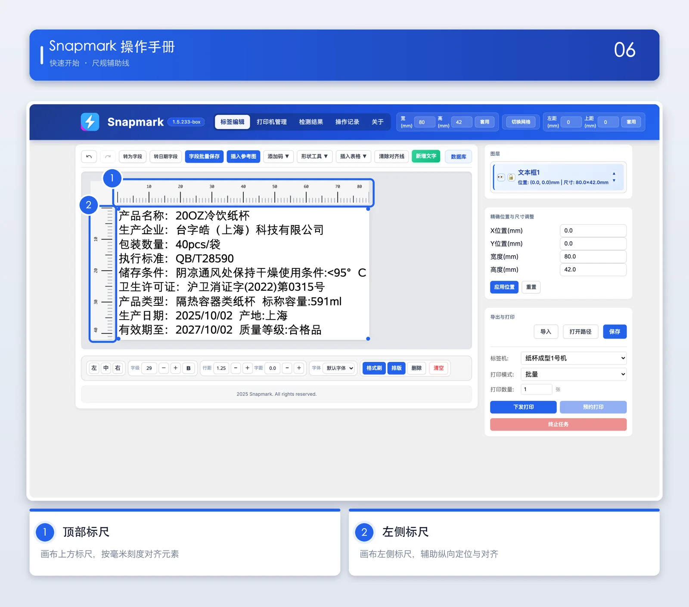This screenshot has height=607, width=689.
Task: Click the 清除对齐线 button
Action: coord(391,157)
